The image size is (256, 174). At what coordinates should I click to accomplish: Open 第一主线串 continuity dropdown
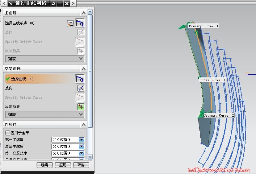(x=82, y=139)
